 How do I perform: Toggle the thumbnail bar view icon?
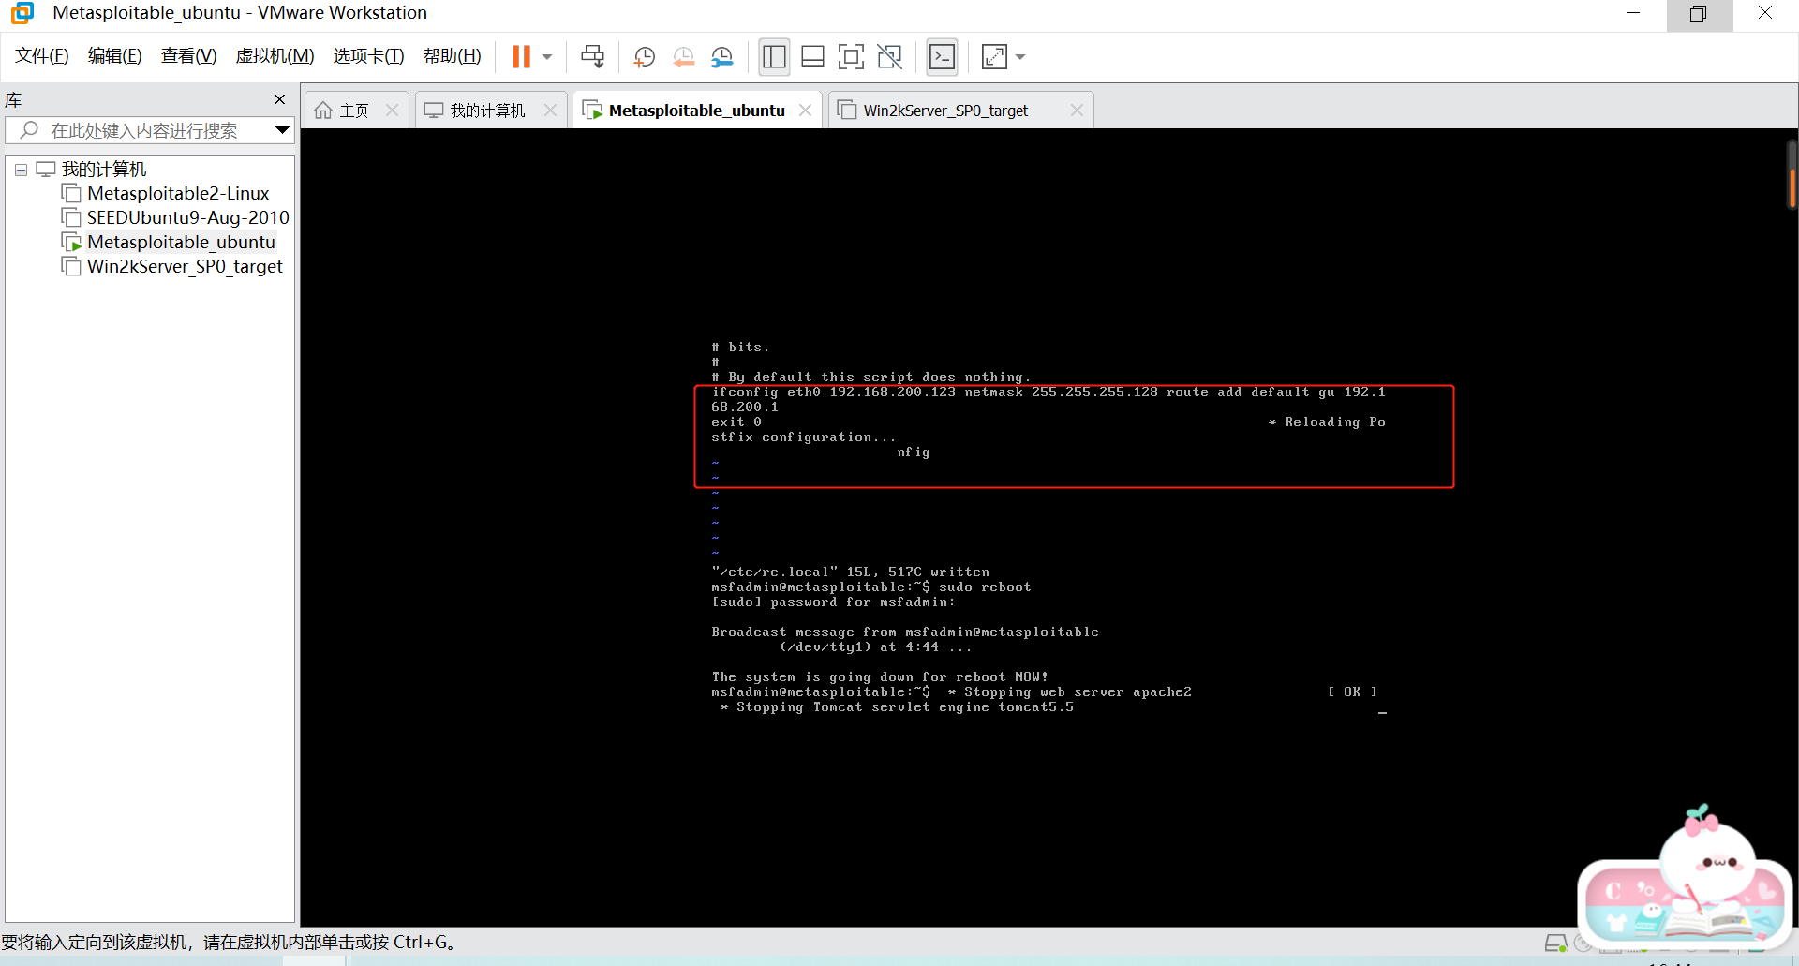point(812,57)
